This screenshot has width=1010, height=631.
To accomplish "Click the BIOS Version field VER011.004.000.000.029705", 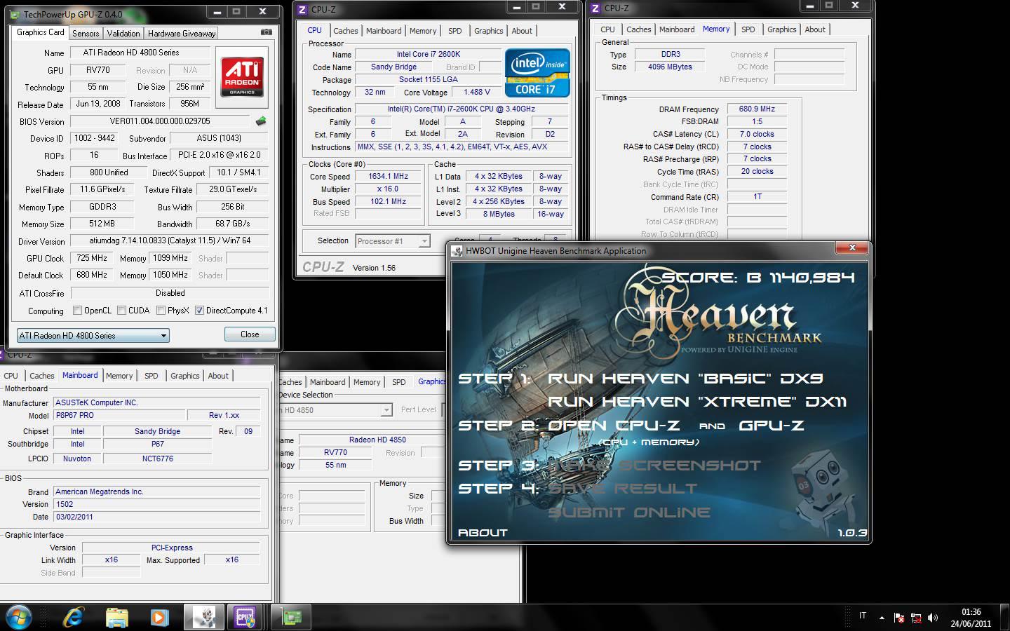I will (x=160, y=121).
